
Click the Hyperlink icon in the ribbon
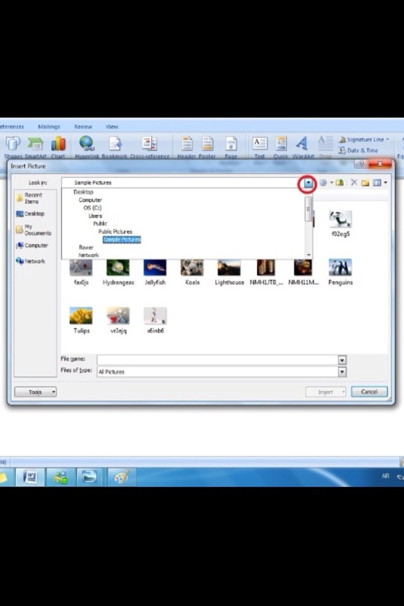pyautogui.click(x=87, y=144)
